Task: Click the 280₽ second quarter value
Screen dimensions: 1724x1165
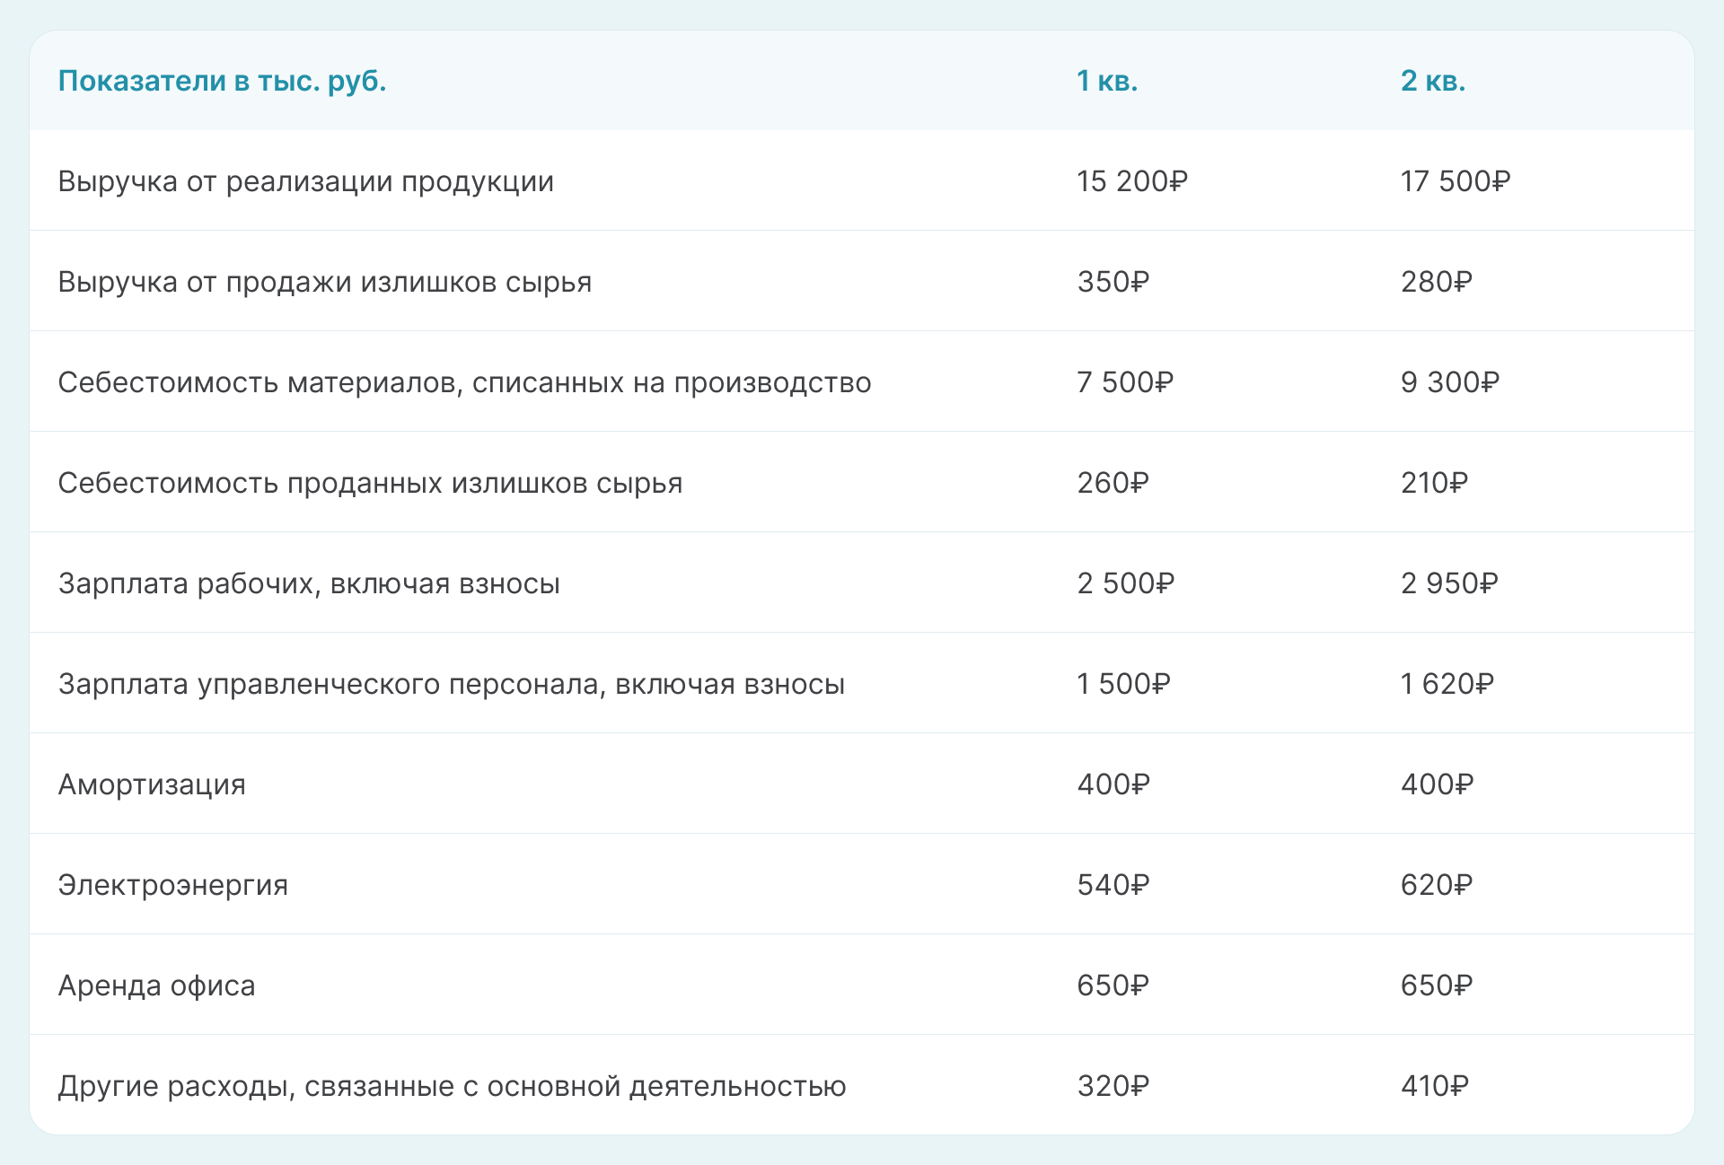Action: [1436, 282]
